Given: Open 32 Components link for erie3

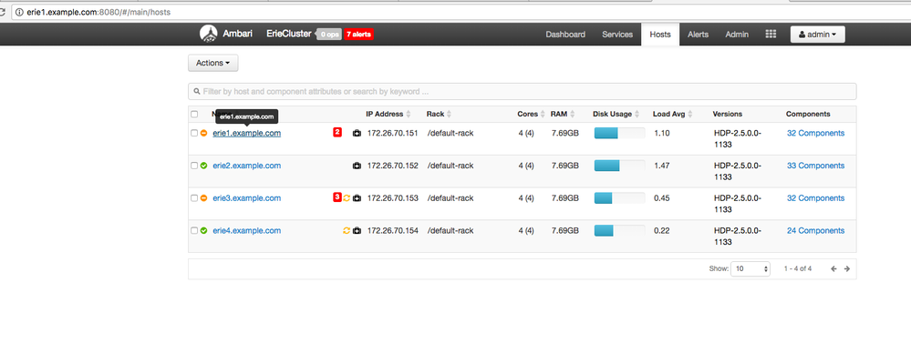Looking at the screenshot, I should pyautogui.click(x=816, y=198).
